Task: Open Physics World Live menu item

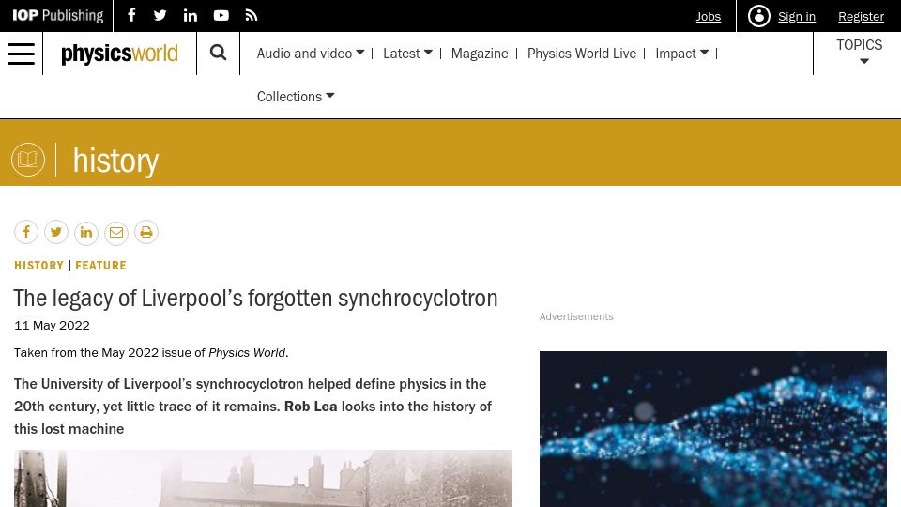Action: 582,54
